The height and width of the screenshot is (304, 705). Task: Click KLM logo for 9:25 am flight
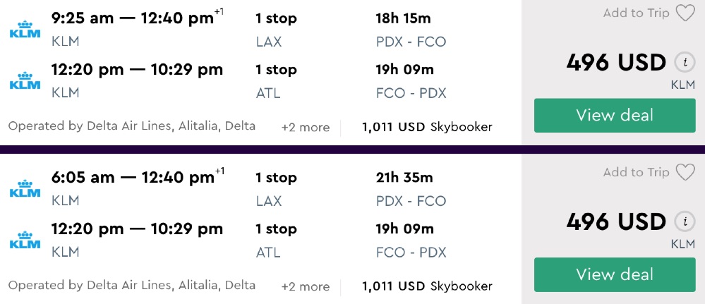[24, 30]
